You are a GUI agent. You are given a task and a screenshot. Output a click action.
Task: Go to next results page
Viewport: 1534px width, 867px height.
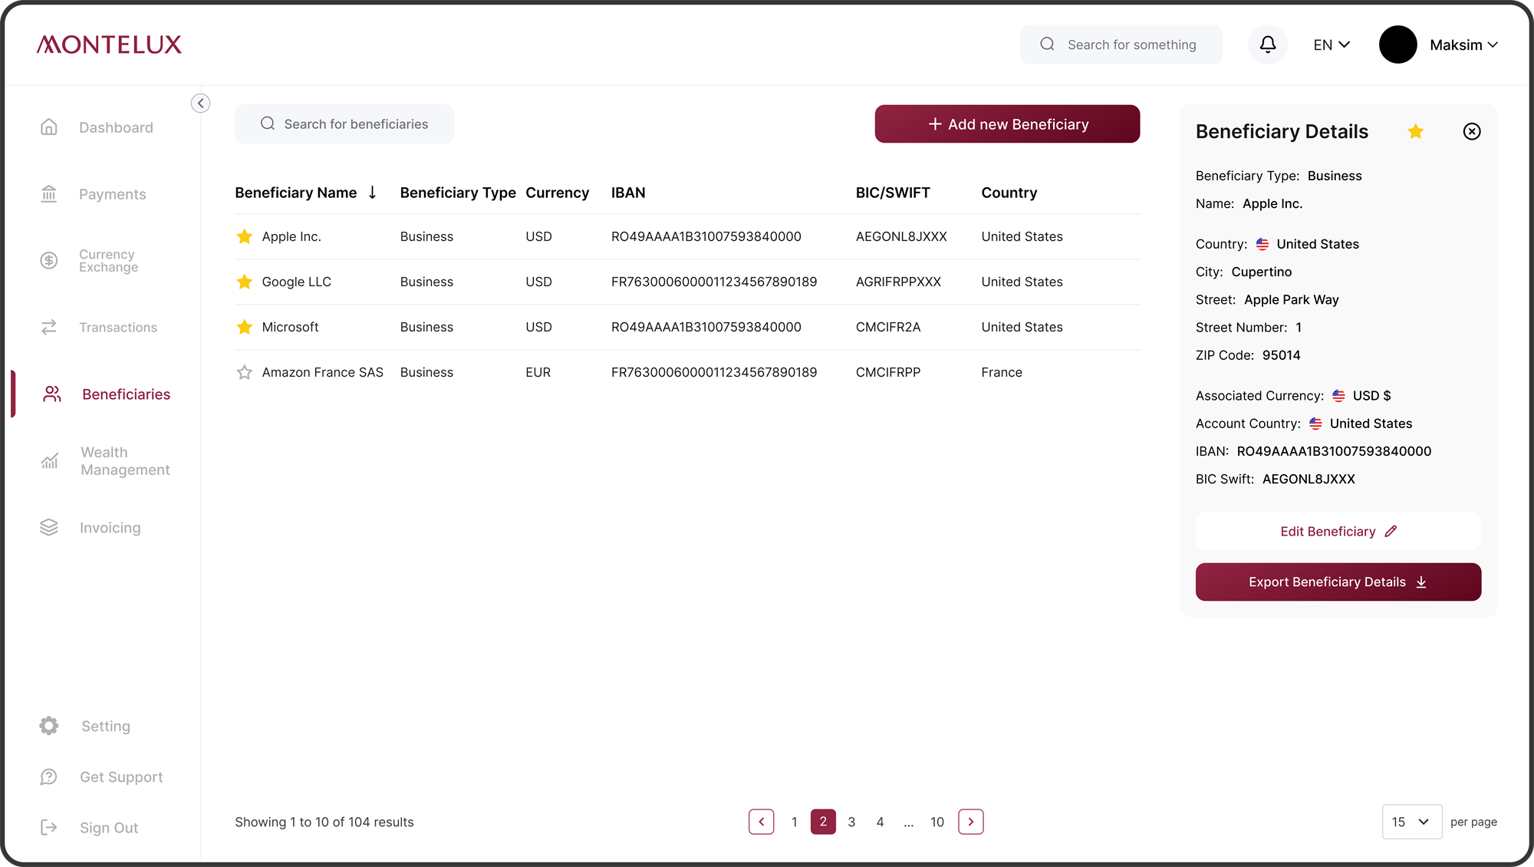pyautogui.click(x=971, y=822)
